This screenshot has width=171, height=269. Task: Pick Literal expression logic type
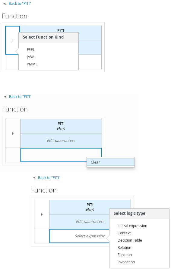tap(132, 226)
